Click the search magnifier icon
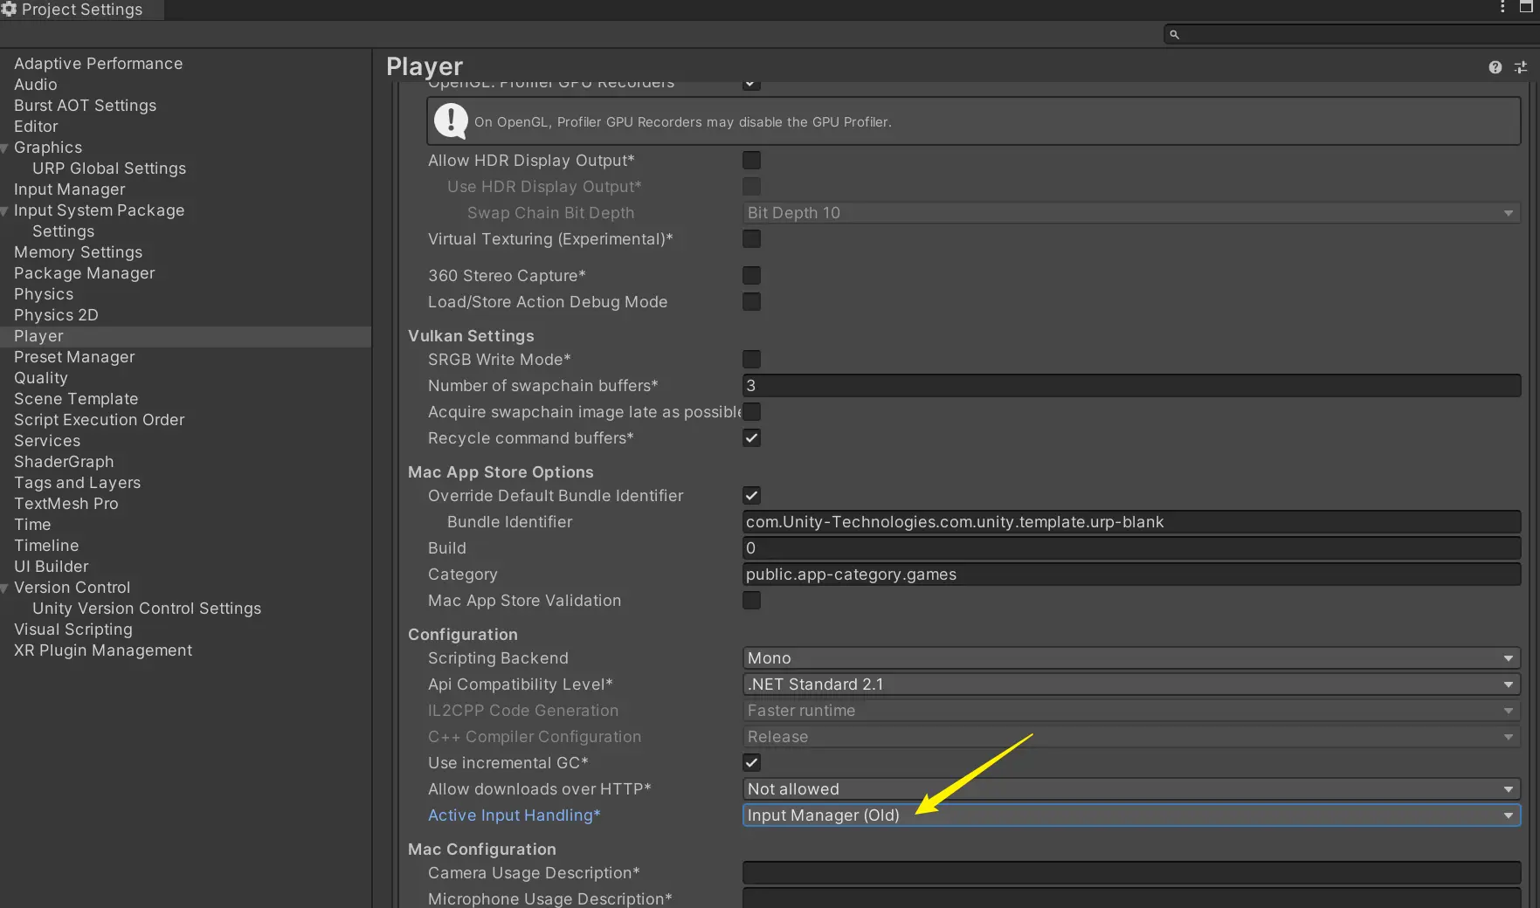The height and width of the screenshot is (908, 1540). tap(1174, 35)
